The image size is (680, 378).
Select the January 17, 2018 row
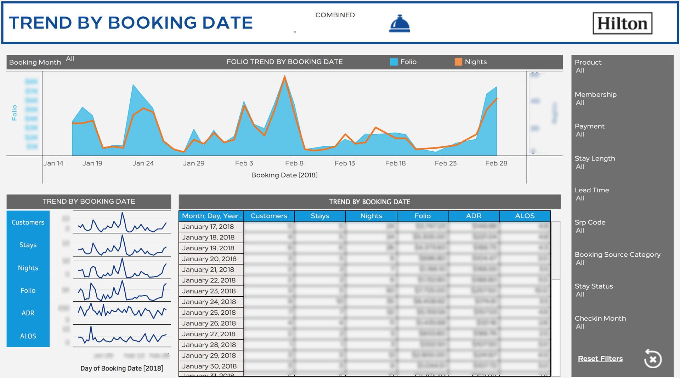point(364,227)
